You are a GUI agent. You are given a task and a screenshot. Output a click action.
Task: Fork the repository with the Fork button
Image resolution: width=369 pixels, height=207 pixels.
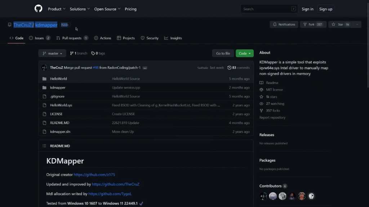[x=313, y=24]
